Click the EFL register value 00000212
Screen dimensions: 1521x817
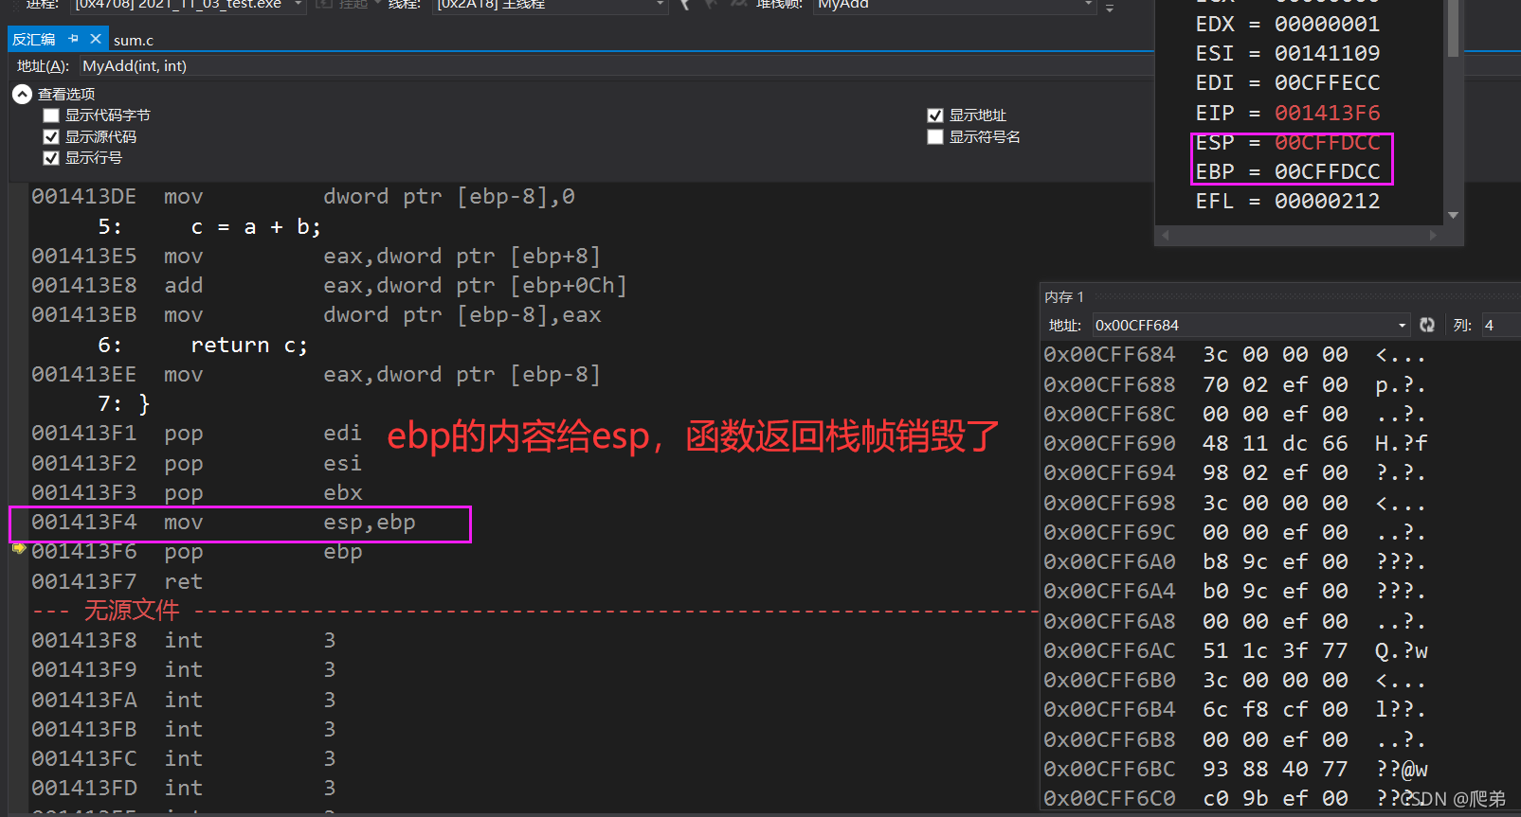pos(1327,201)
